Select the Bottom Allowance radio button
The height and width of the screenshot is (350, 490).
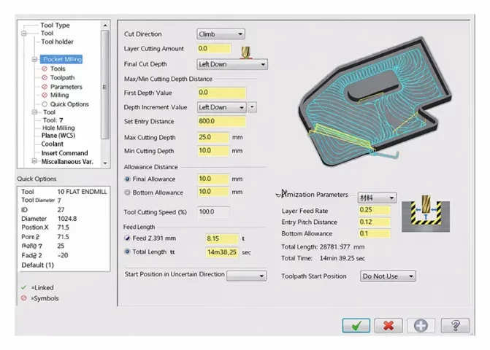tap(127, 192)
